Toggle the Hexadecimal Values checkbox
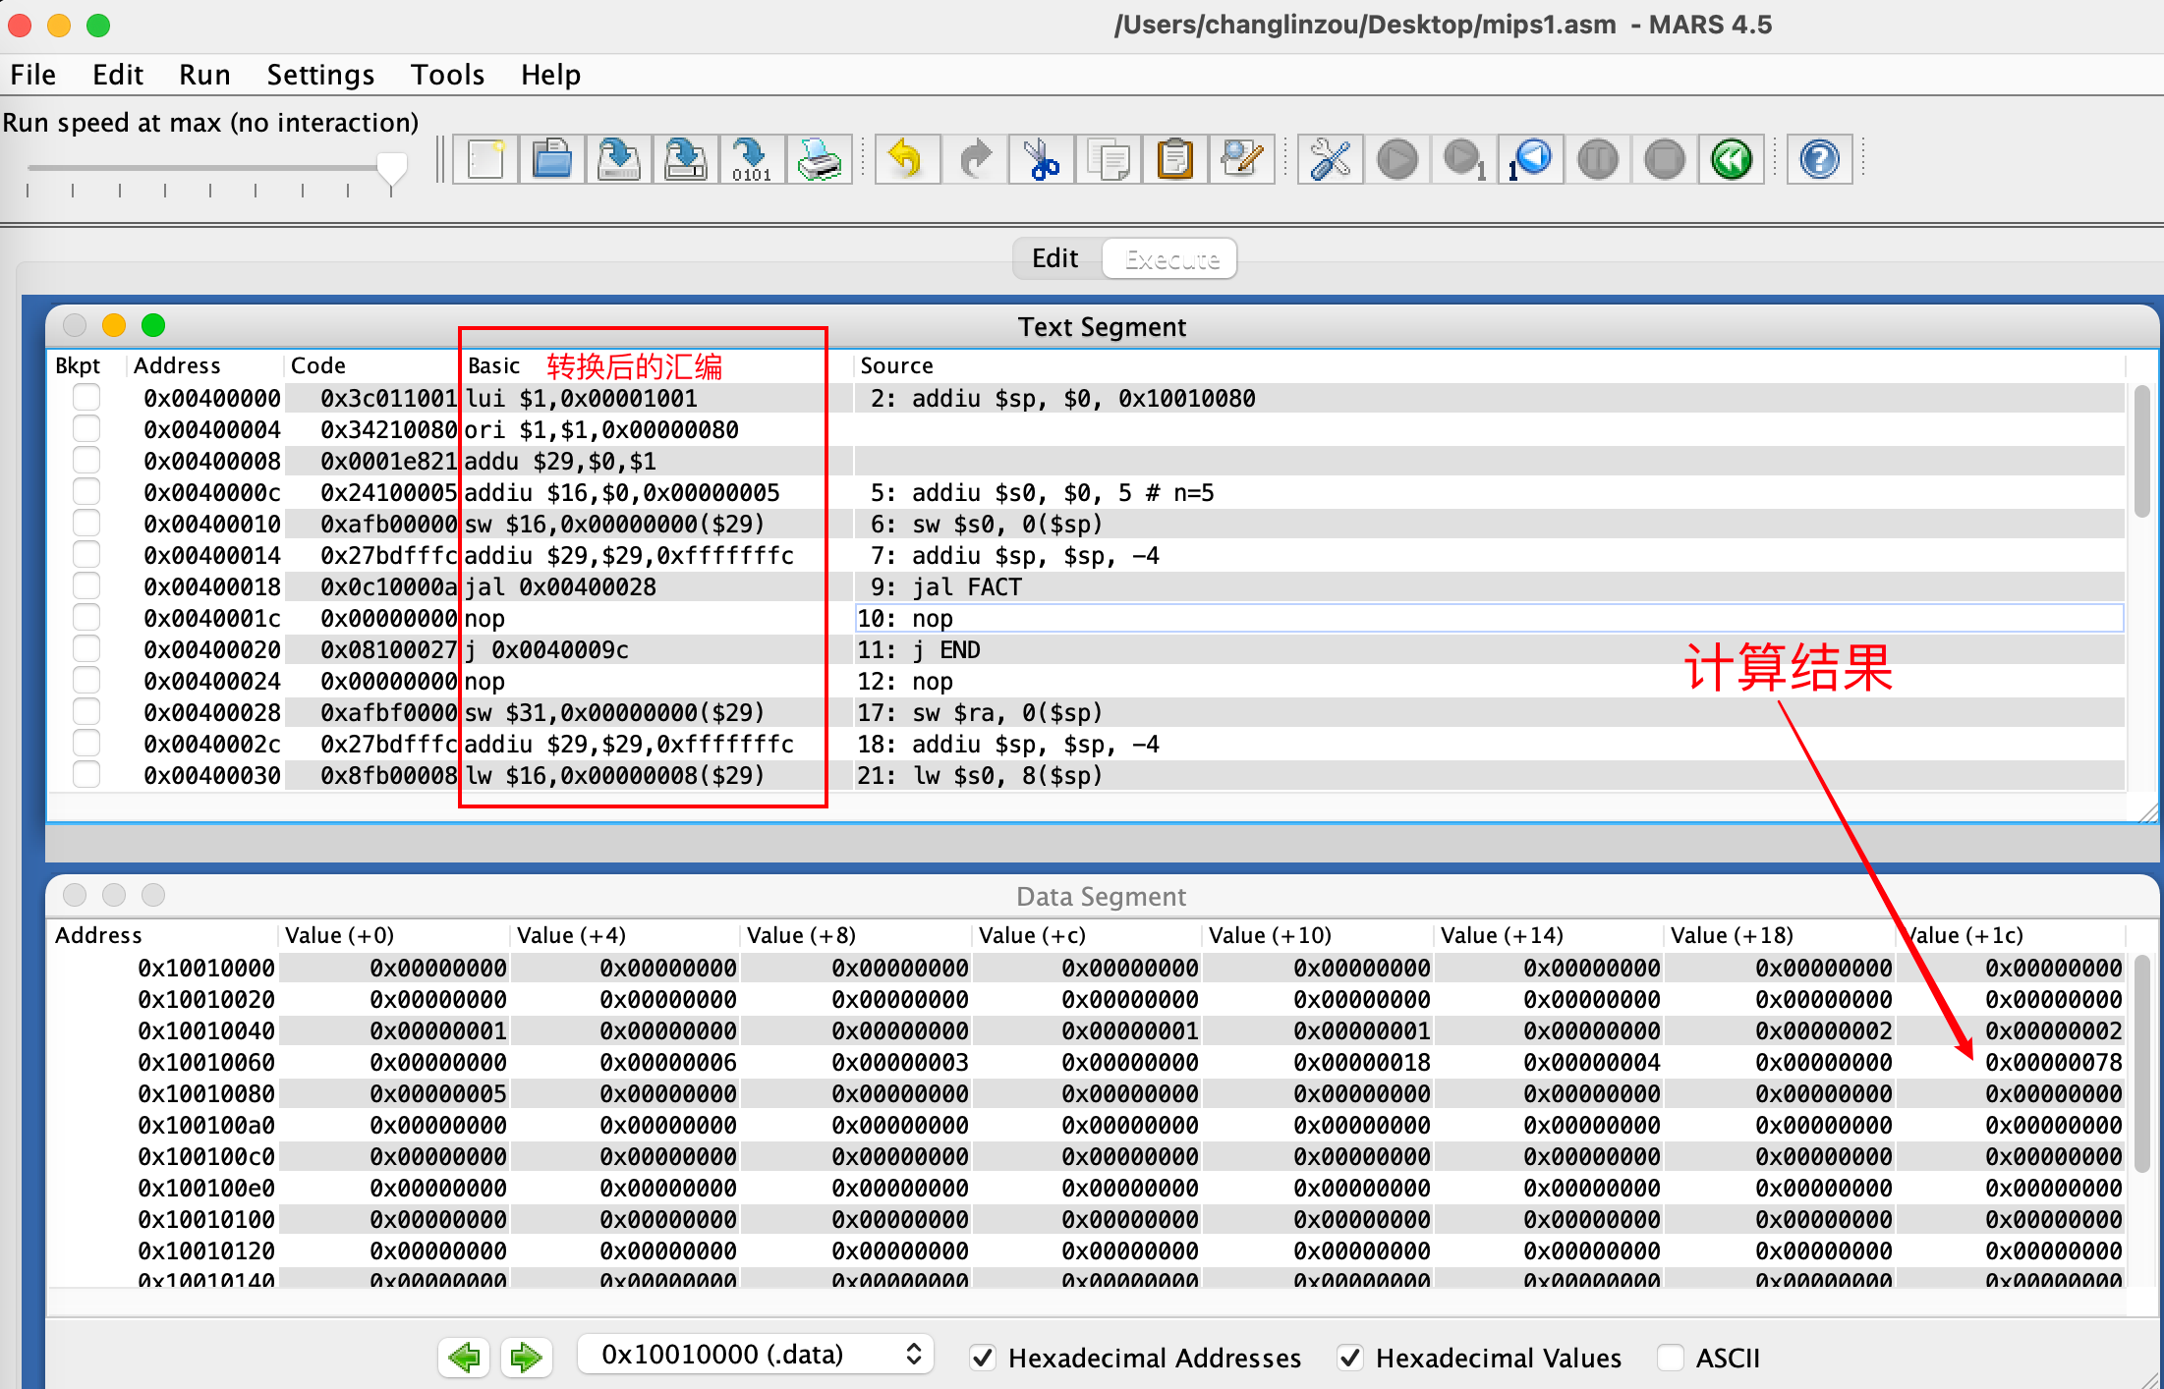The width and height of the screenshot is (2164, 1389). 1350,1358
